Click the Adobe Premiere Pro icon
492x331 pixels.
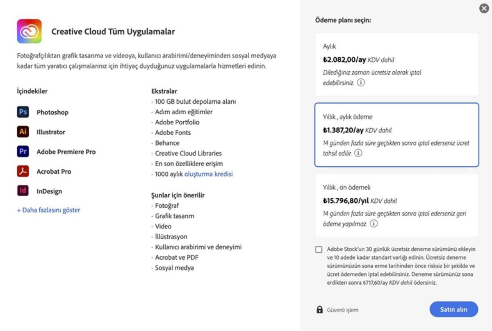tap(23, 152)
